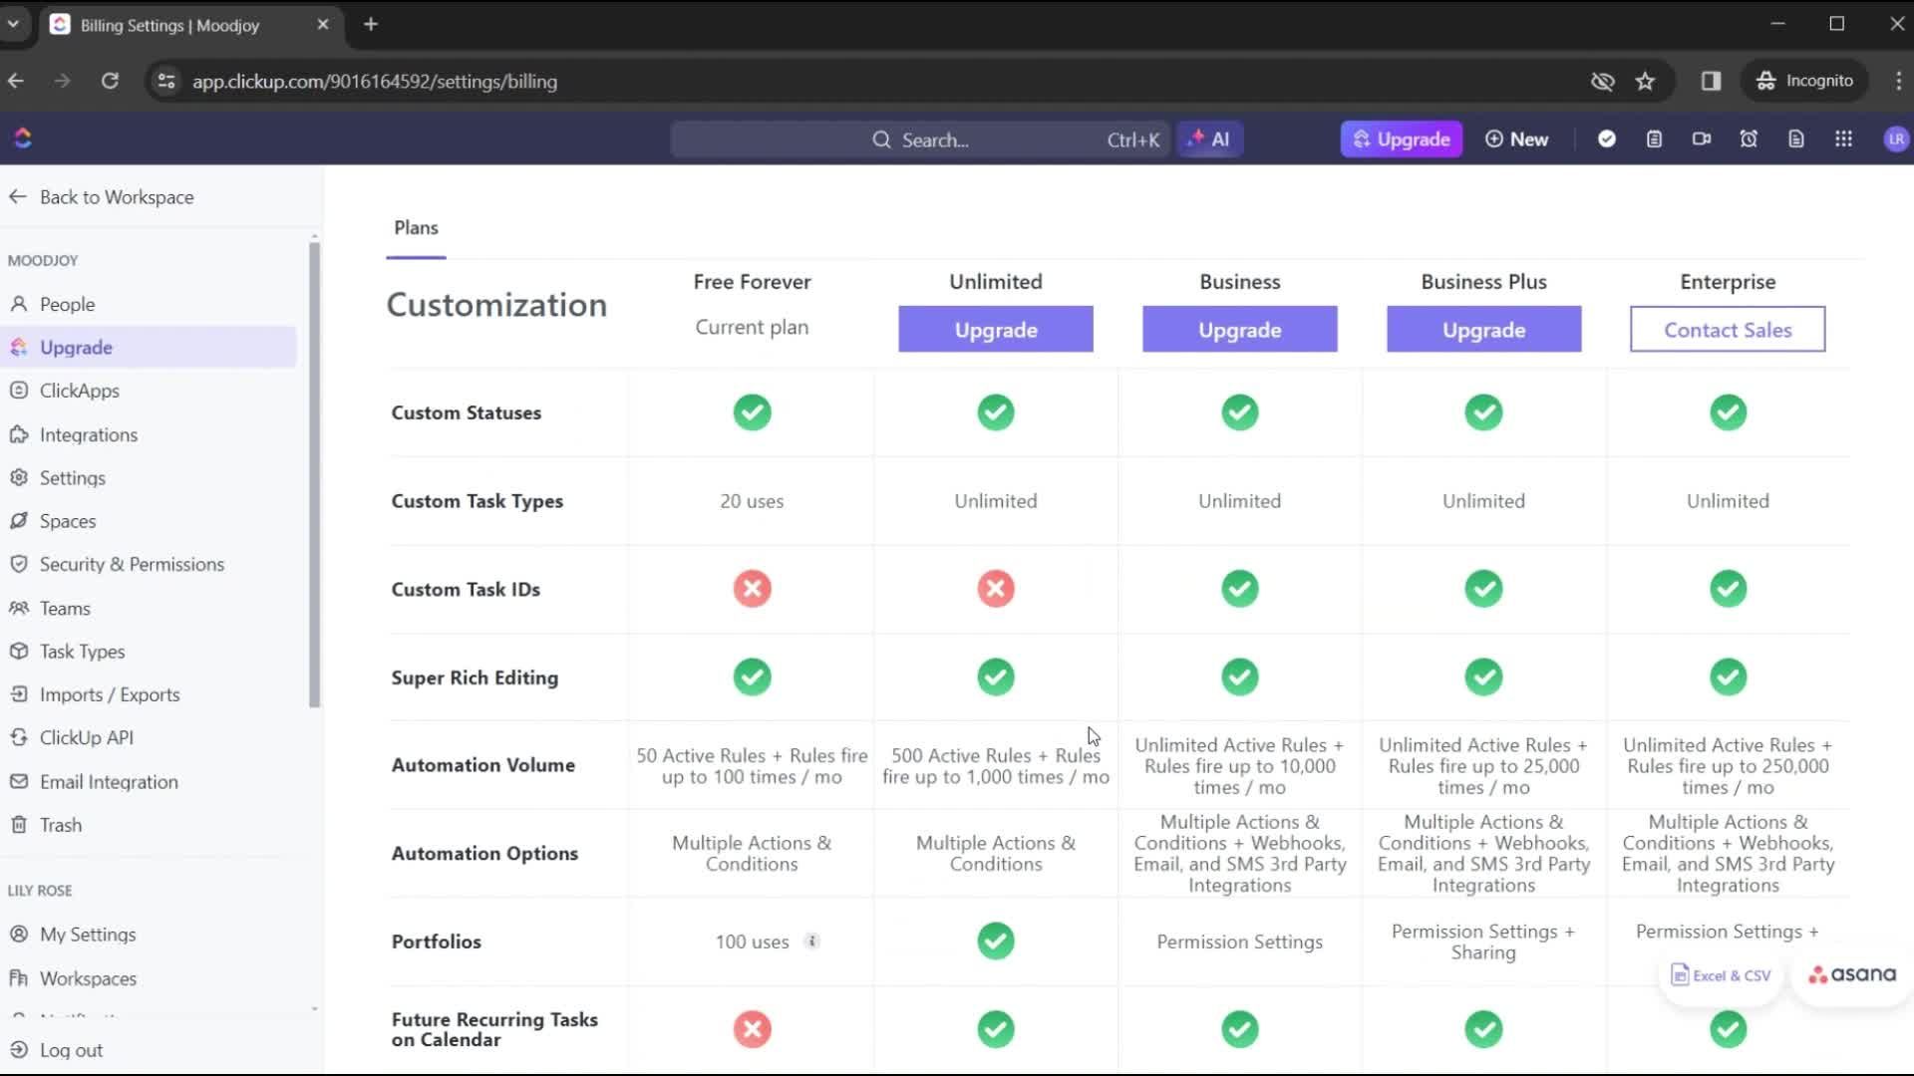This screenshot has width=1914, height=1076.
Task: Open the notepad icon in header
Action: point(1654,139)
